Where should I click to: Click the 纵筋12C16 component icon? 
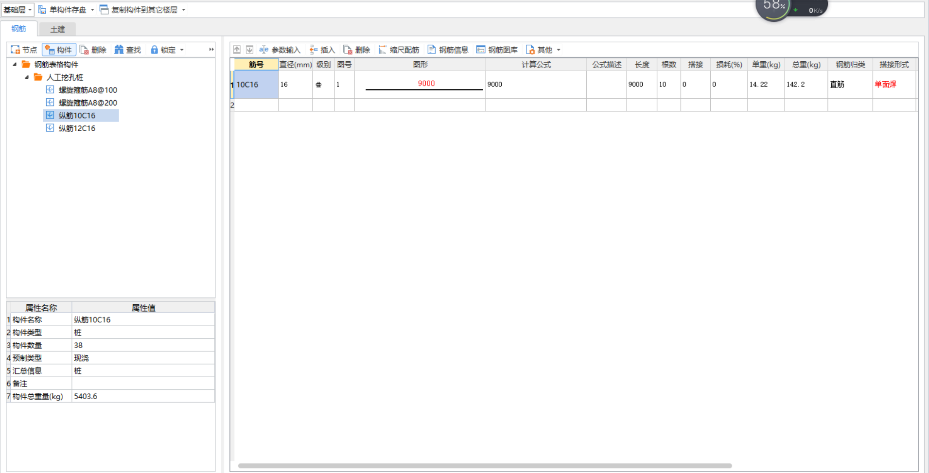coord(50,128)
